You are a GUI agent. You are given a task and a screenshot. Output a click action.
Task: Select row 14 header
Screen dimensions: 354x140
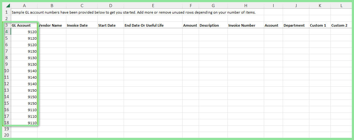pos(7,97)
